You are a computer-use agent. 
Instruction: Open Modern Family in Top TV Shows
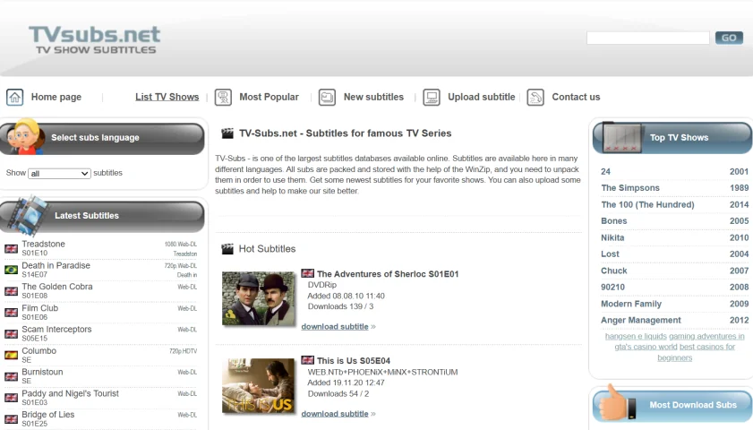631,304
